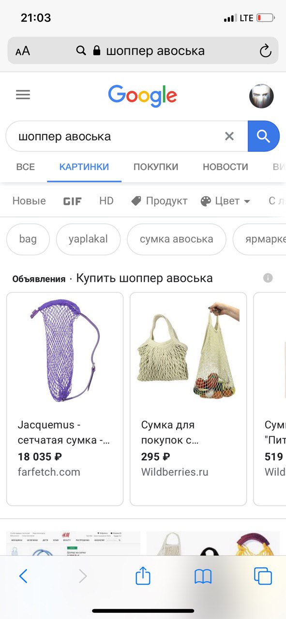Image resolution: width=286 pixels, height=619 pixels.
Task: Open Safari bookmarks book icon
Action: click(203, 576)
